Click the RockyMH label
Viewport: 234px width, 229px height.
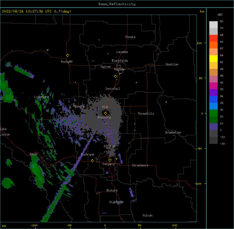coord(67,62)
